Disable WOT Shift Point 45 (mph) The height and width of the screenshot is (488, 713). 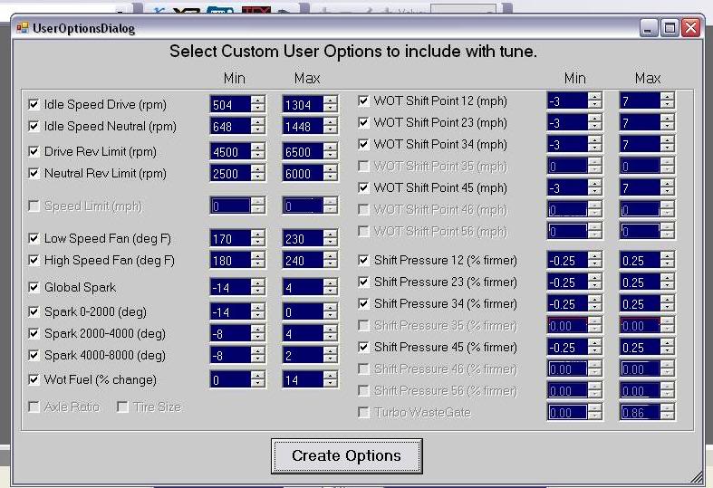(363, 187)
